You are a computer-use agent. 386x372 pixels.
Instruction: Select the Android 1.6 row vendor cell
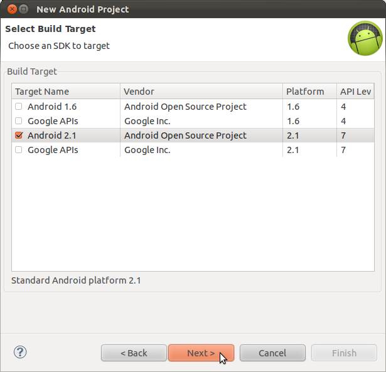(185, 107)
